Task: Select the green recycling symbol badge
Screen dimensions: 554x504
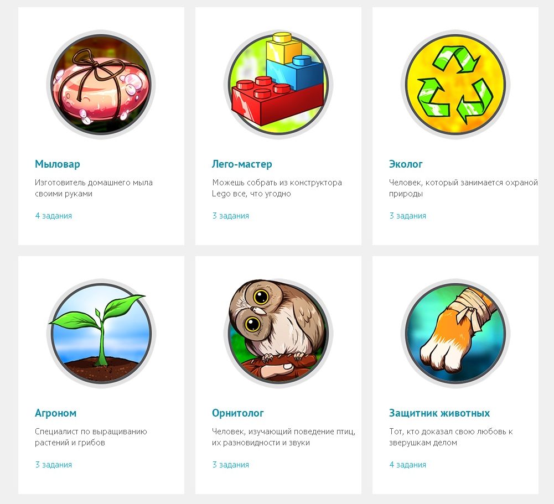Action: tap(455, 85)
